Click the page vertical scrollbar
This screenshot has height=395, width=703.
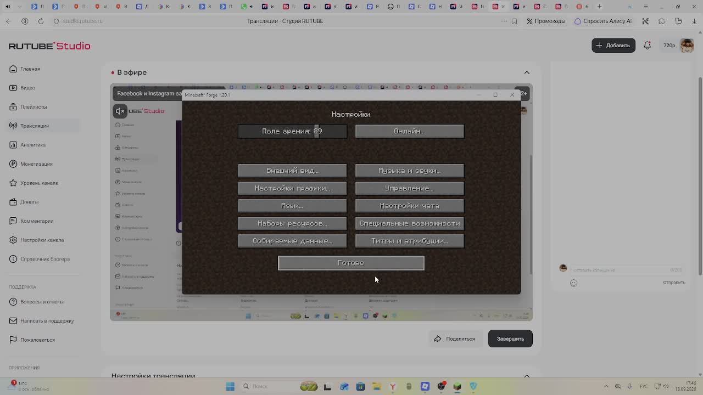[x=700, y=177]
